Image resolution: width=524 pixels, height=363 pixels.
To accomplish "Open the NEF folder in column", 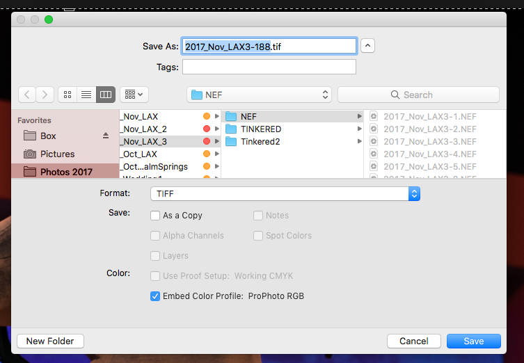I will [x=292, y=117].
